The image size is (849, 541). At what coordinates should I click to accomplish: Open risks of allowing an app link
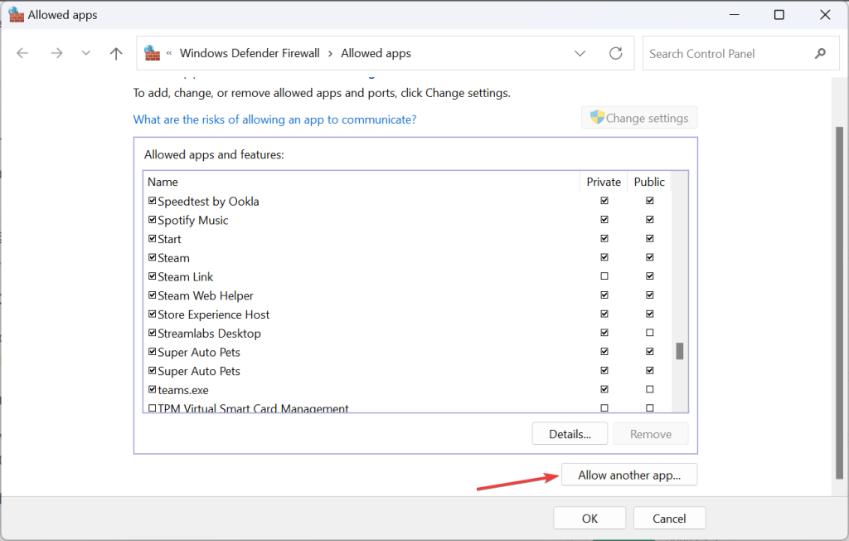[274, 119]
